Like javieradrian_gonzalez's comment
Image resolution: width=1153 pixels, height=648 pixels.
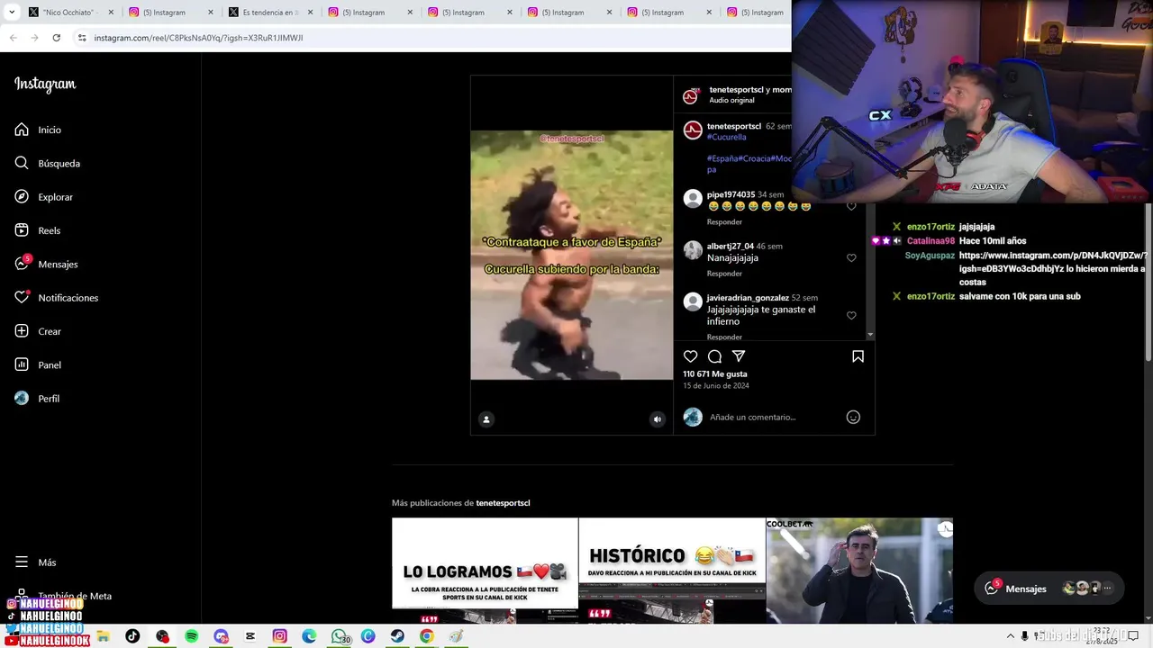[851, 316]
